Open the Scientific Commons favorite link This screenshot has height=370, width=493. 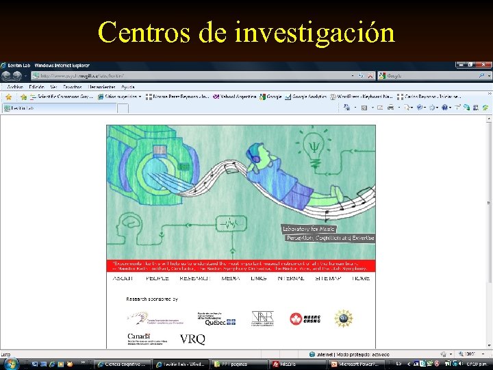[62, 97]
